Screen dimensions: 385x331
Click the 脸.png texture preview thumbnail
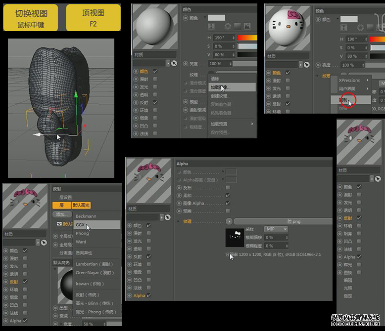pyautogui.click(x=235, y=238)
